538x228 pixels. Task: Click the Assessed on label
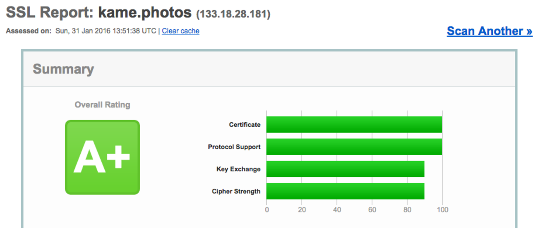pos(29,31)
